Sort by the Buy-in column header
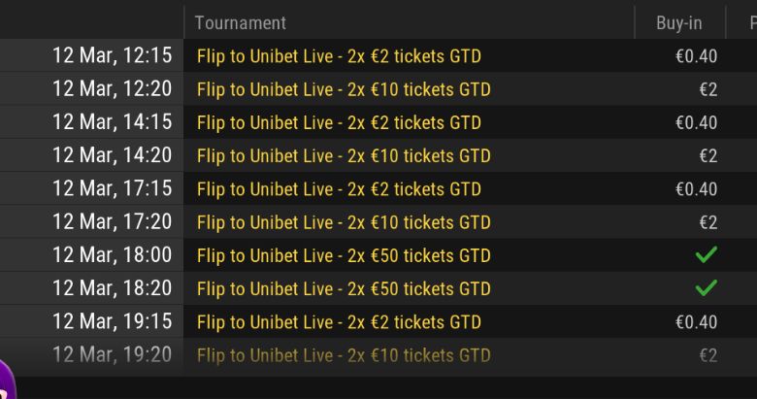This screenshot has height=399, width=757. pos(678,22)
